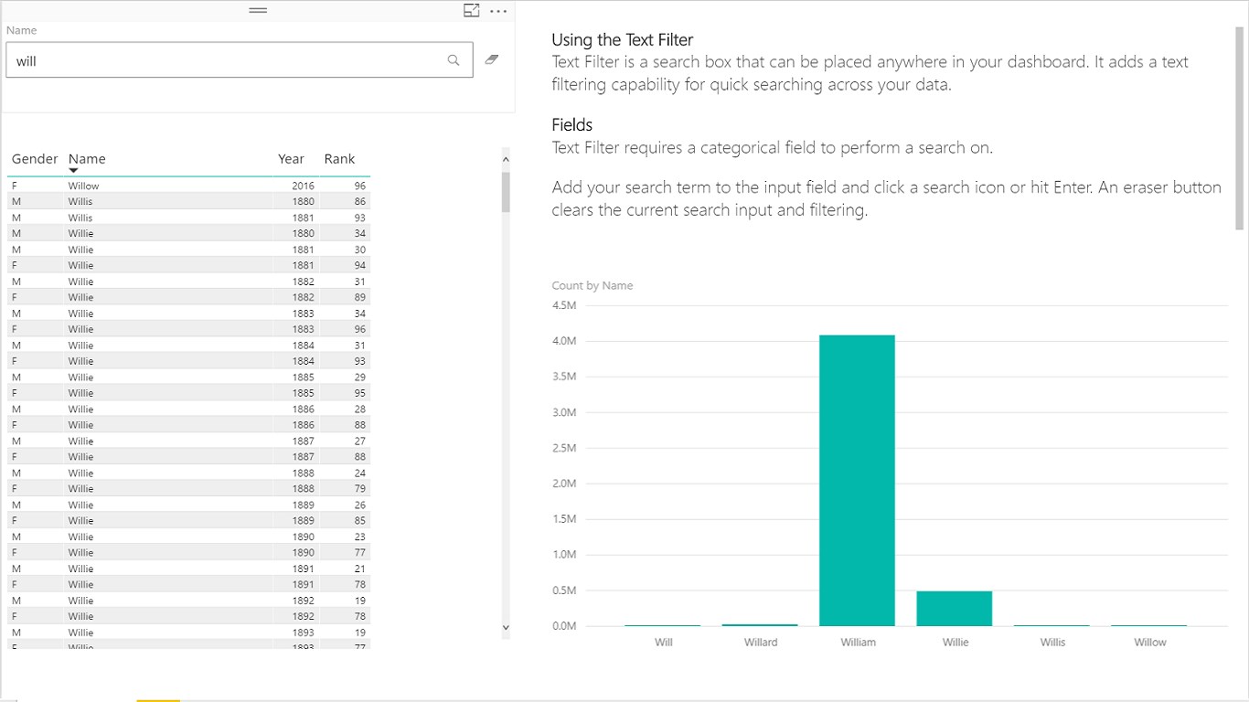Sort table by Year column header
Image resolution: width=1249 pixels, height=702 pixels.
pos(291,159)
